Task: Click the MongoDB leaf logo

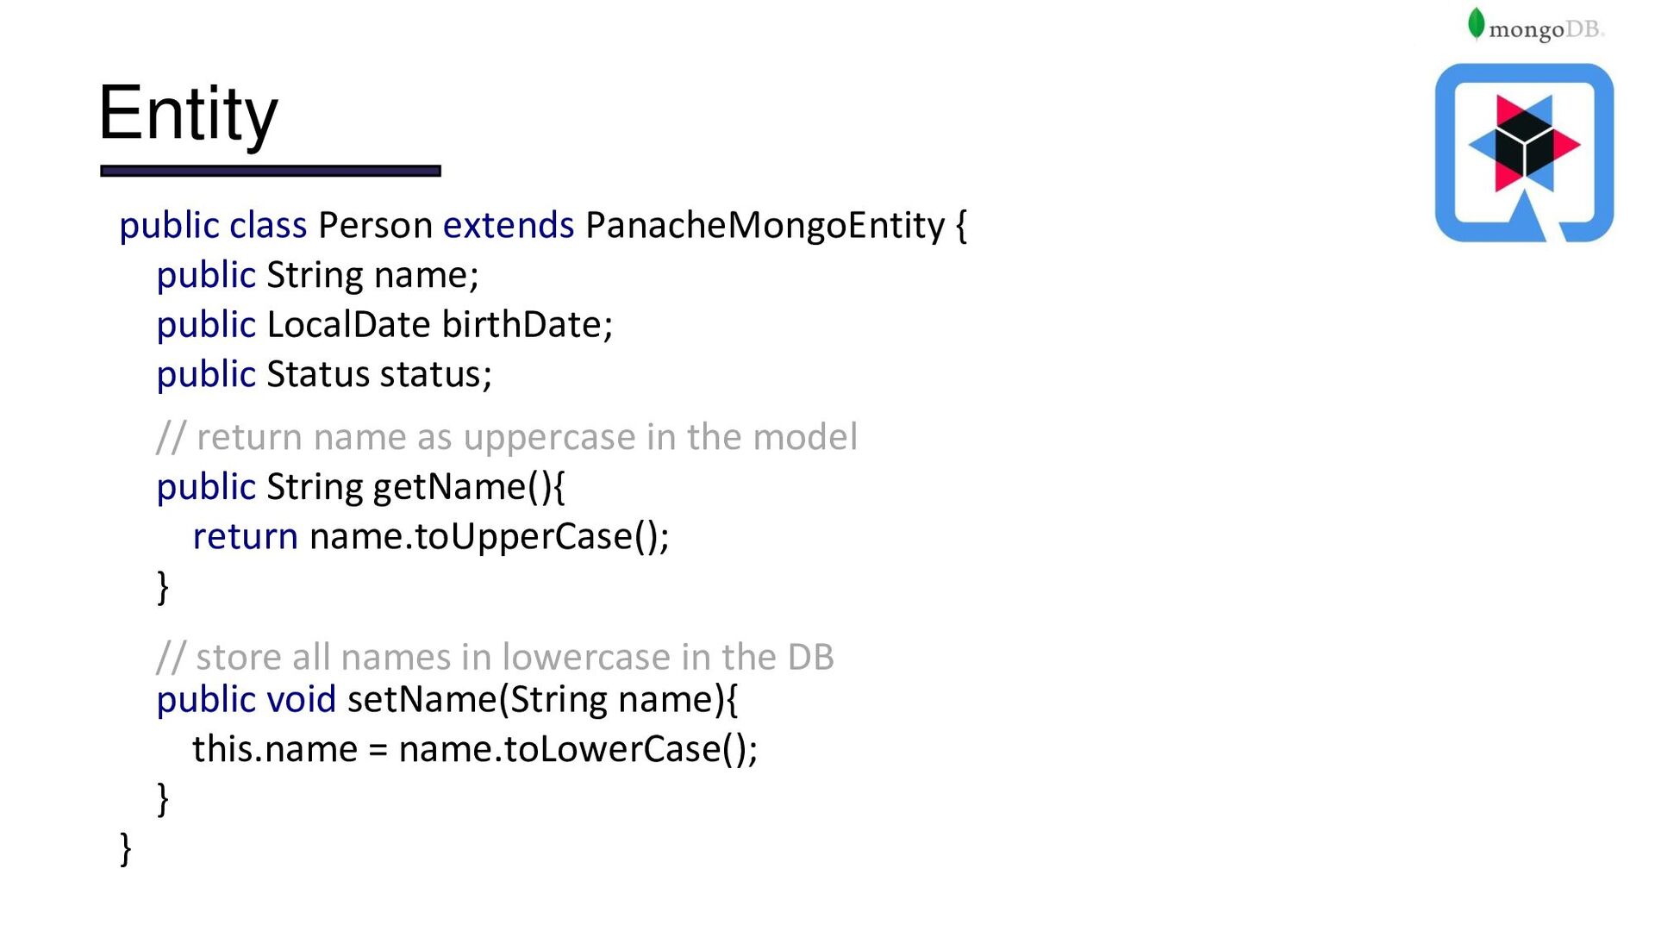Action: click(x=1476, y=24)
